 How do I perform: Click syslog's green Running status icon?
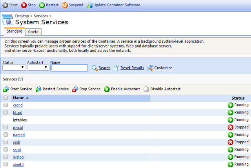pos(230,157)
